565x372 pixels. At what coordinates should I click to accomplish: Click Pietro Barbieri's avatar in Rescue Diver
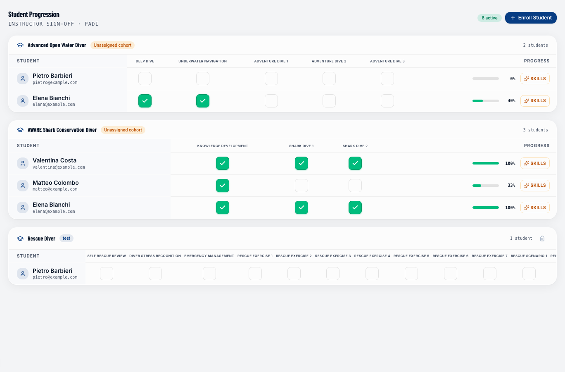(23, 274)
